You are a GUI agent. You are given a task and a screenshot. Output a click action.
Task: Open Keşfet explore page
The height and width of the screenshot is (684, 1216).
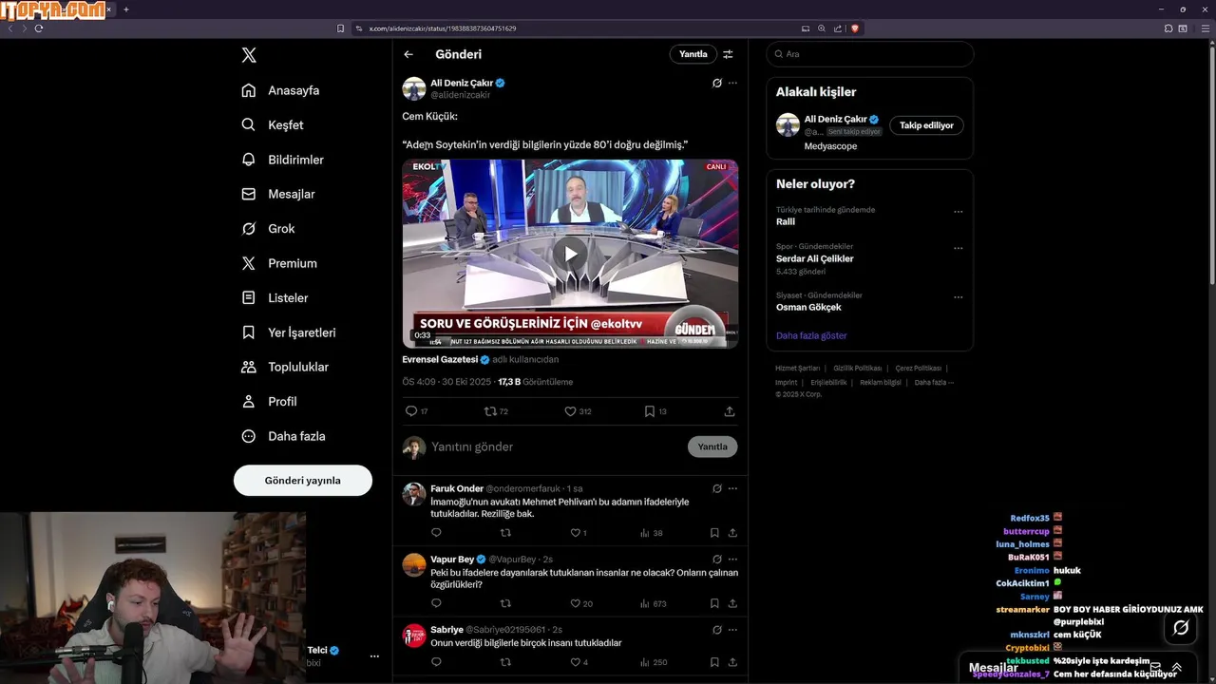click(273, 124)
